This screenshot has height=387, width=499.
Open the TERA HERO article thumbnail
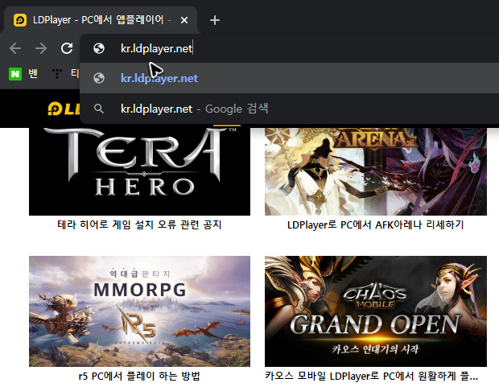(139, 171)
